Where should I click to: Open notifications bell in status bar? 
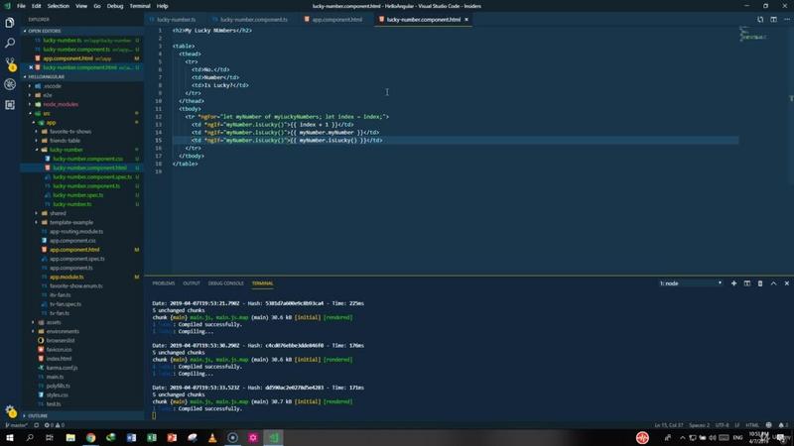[x=782, y=425]
